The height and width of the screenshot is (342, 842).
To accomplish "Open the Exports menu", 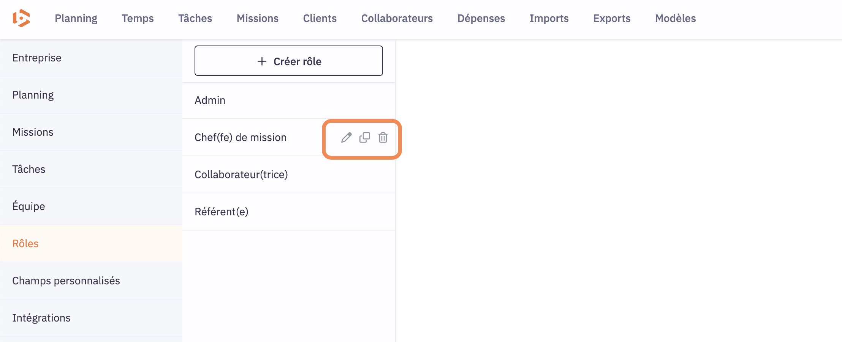I will (x=612, y=19).
